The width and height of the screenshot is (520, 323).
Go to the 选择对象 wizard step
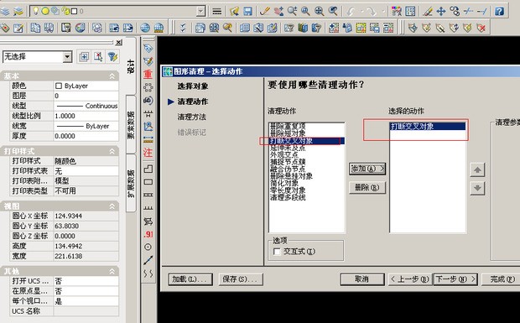193,86
